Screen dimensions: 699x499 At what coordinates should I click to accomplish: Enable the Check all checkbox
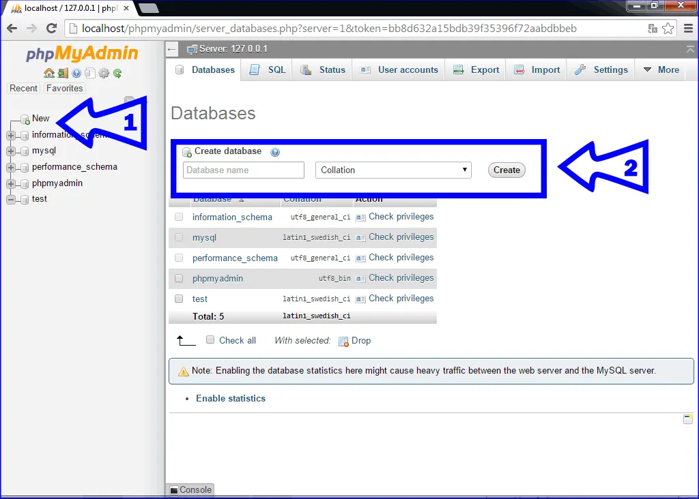[210, 340]
